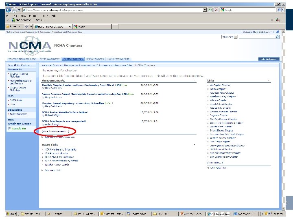
Task: Open NCMA July Reports now posted announcement
Action: click(64, 121)
